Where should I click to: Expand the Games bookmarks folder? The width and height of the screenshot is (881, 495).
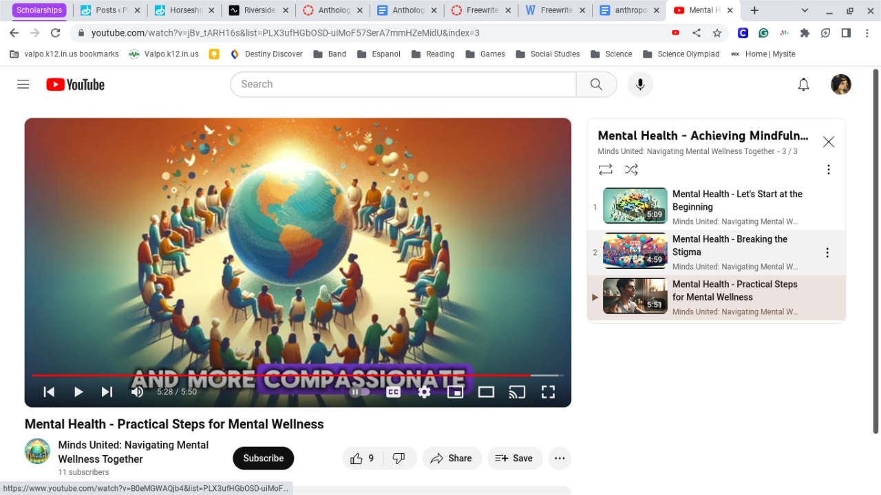[485, 54]
